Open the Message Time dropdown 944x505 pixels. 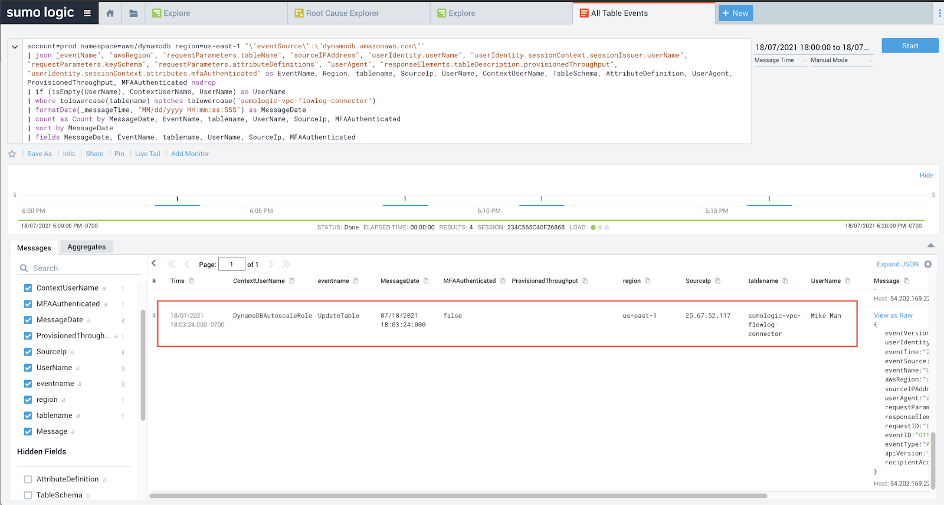[781, 60]
